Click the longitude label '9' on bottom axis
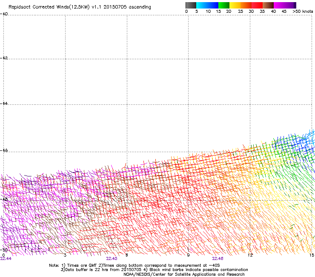The width and height of the screenshot is (315, 277). coord(188,255)
